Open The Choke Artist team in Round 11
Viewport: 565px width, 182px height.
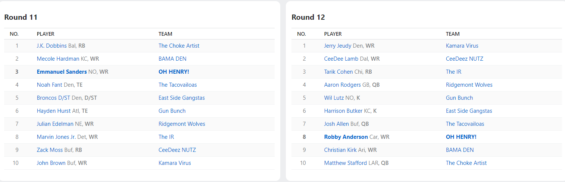179,46
